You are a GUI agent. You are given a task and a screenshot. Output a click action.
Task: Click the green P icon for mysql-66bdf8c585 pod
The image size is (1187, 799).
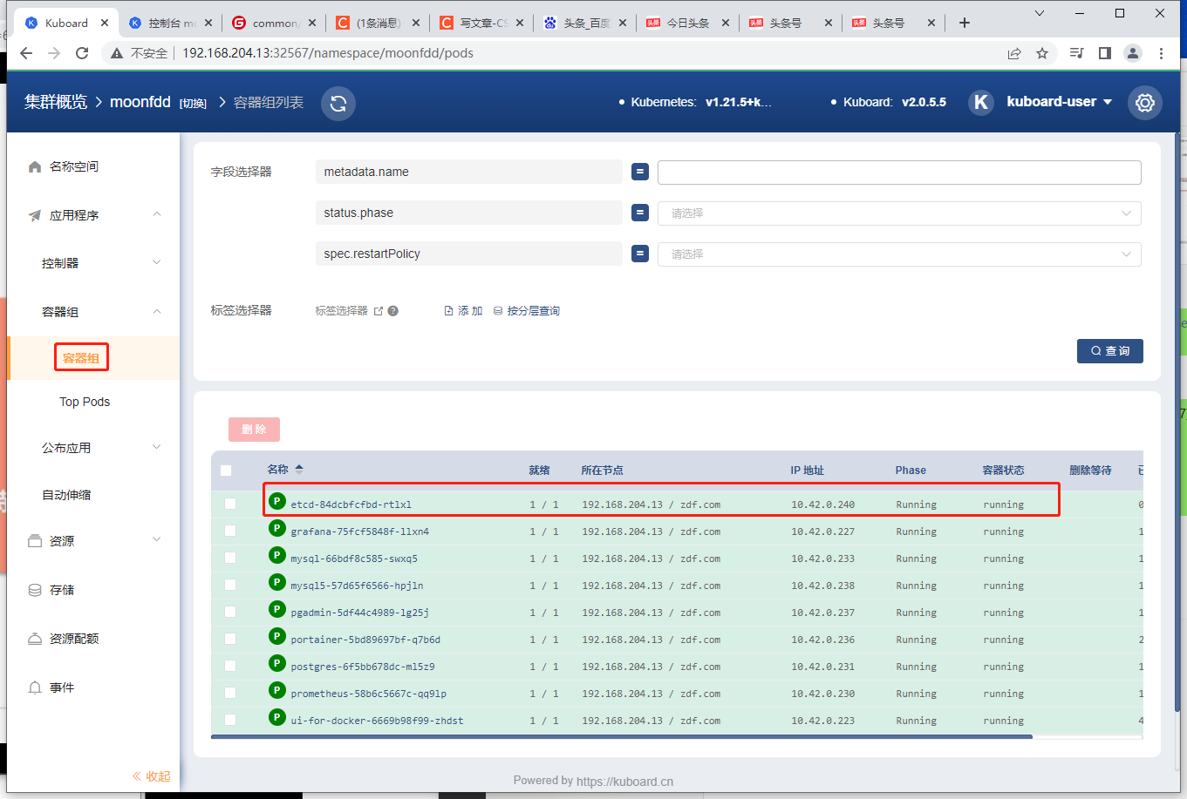point(277,555)
